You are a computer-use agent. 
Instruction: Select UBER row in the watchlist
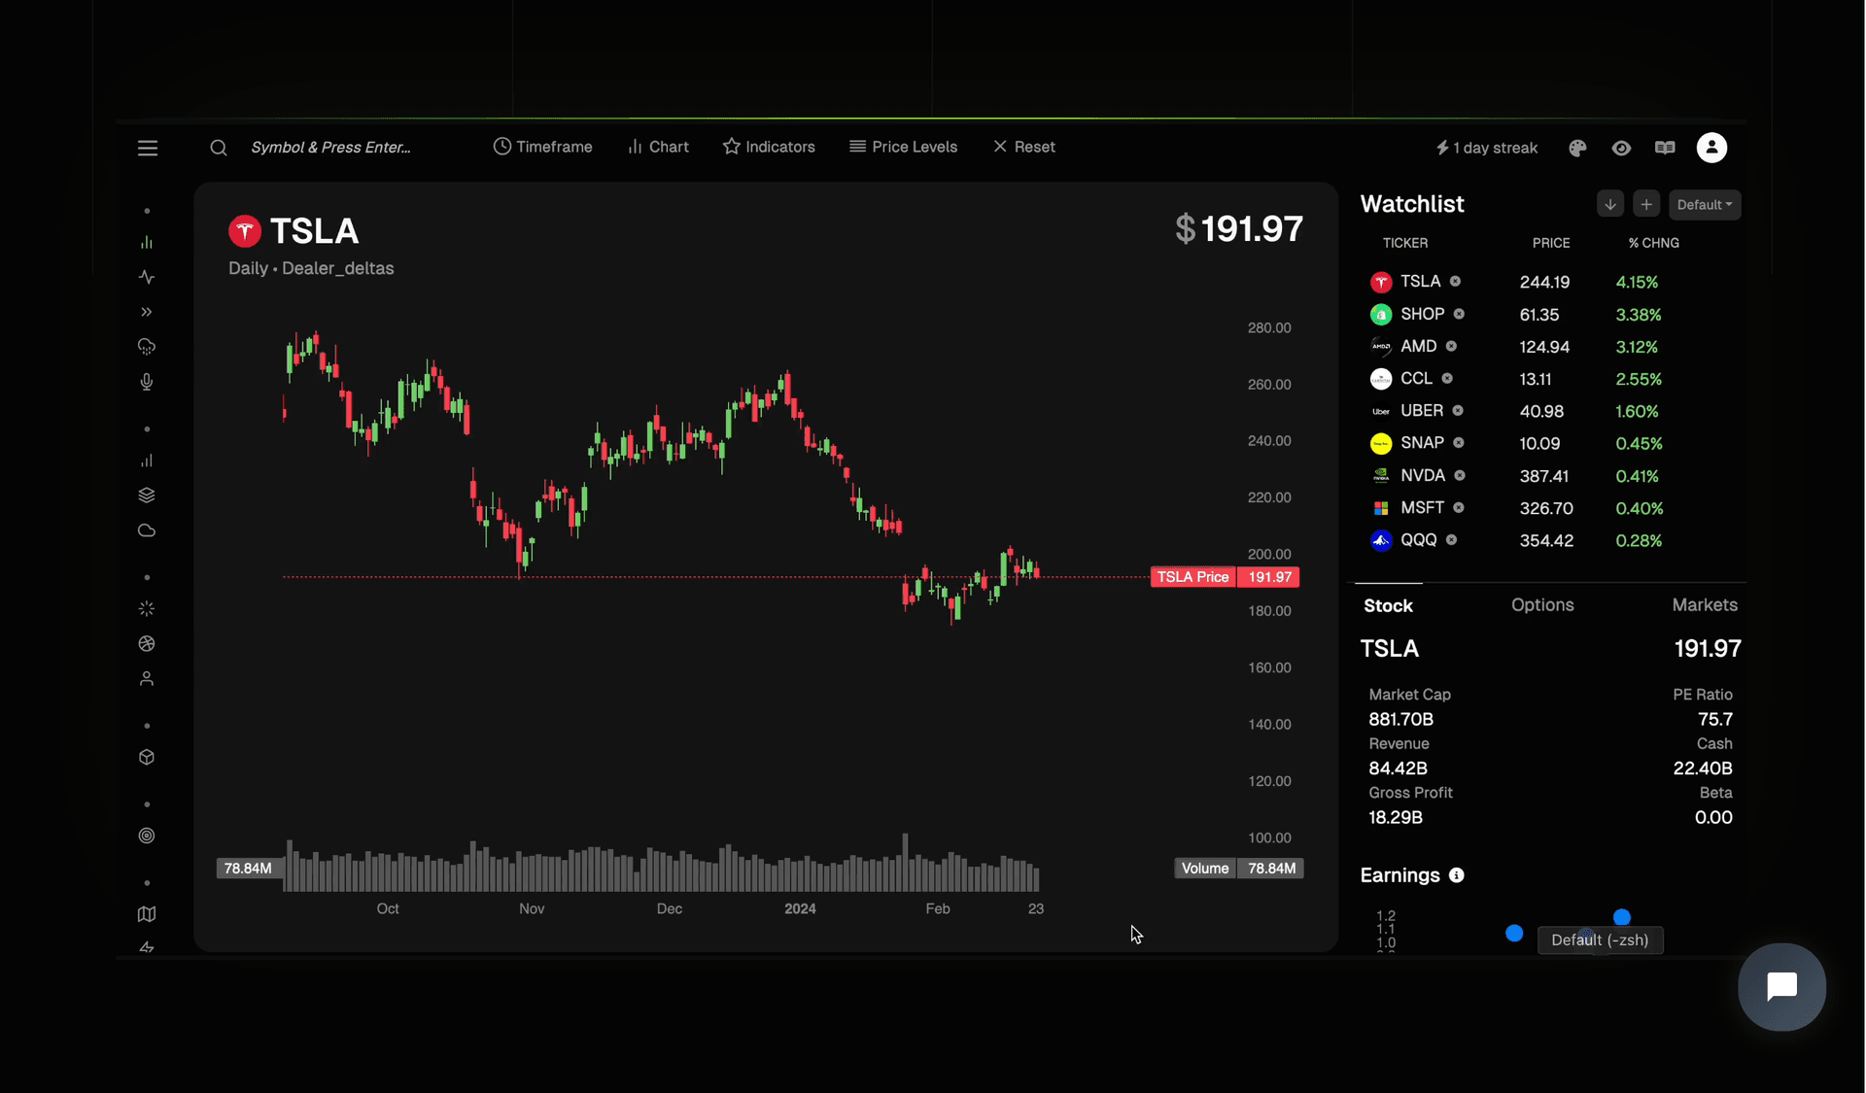point(1551,411)
